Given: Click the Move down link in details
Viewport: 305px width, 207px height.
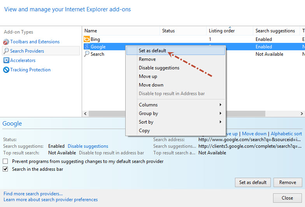Looking at the screenshot, I should (x=254, y=134).
